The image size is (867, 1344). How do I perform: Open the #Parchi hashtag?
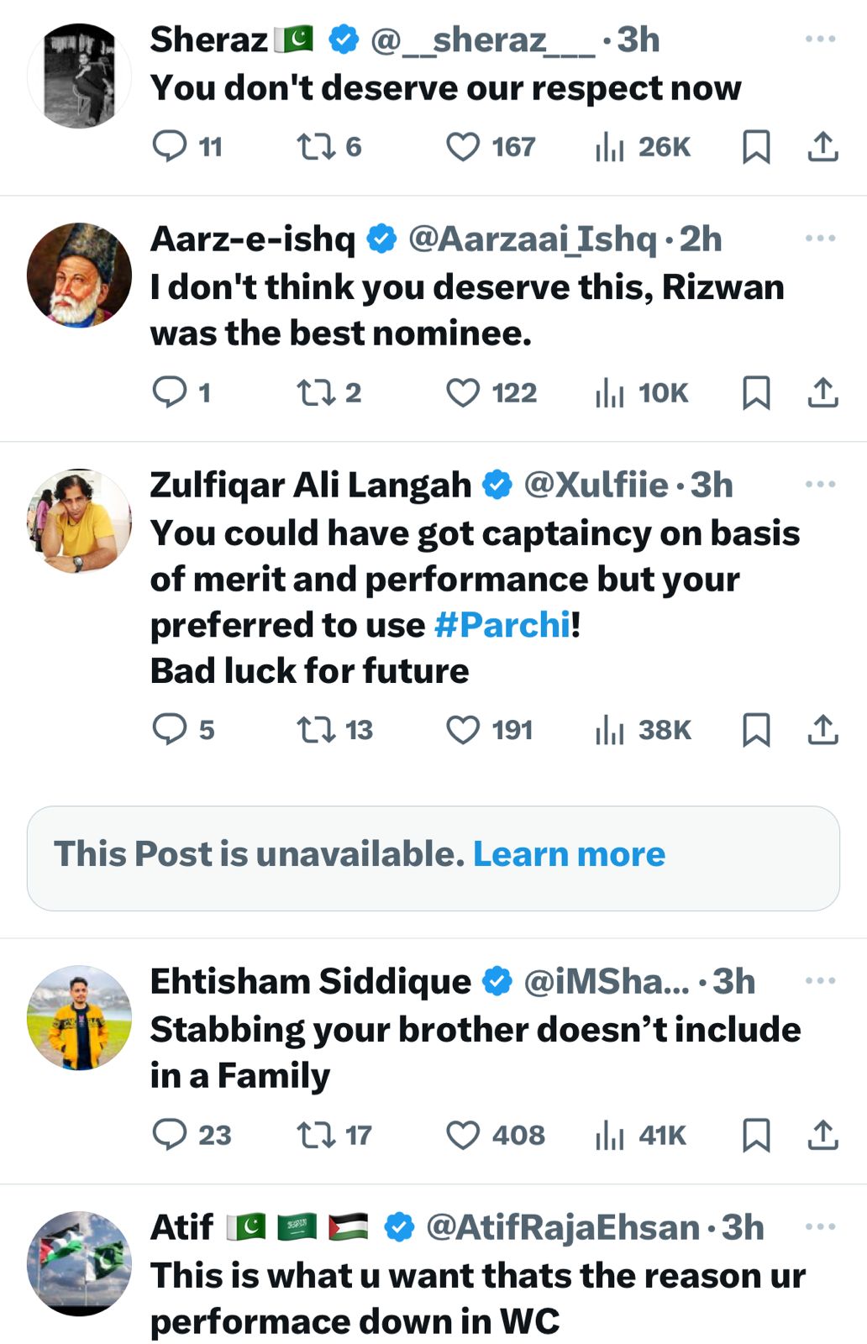502,625
